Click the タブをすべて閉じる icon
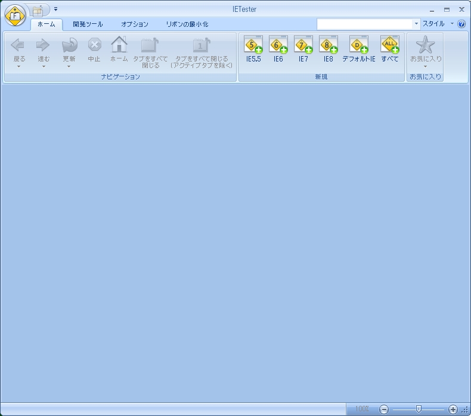Screen dimensions: 471x416 pos(150,45)
